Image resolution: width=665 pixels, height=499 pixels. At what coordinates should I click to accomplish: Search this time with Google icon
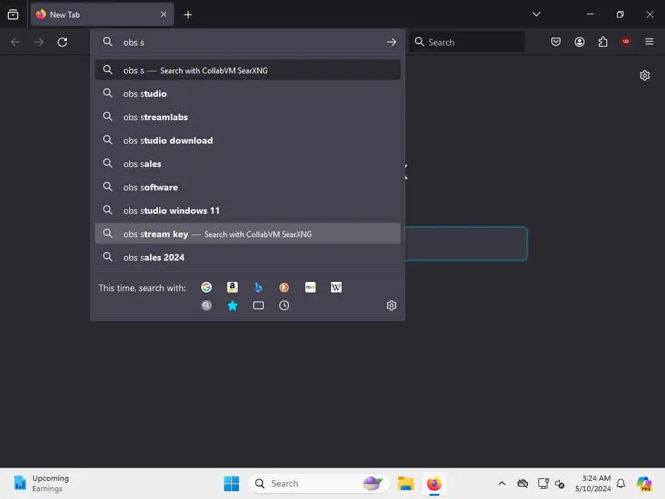pyautogui.click(x=206, y=287)
